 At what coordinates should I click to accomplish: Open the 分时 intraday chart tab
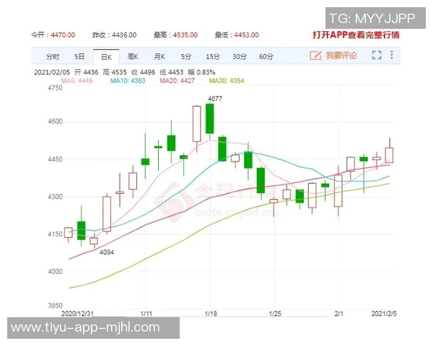click(x=53, y=57)
